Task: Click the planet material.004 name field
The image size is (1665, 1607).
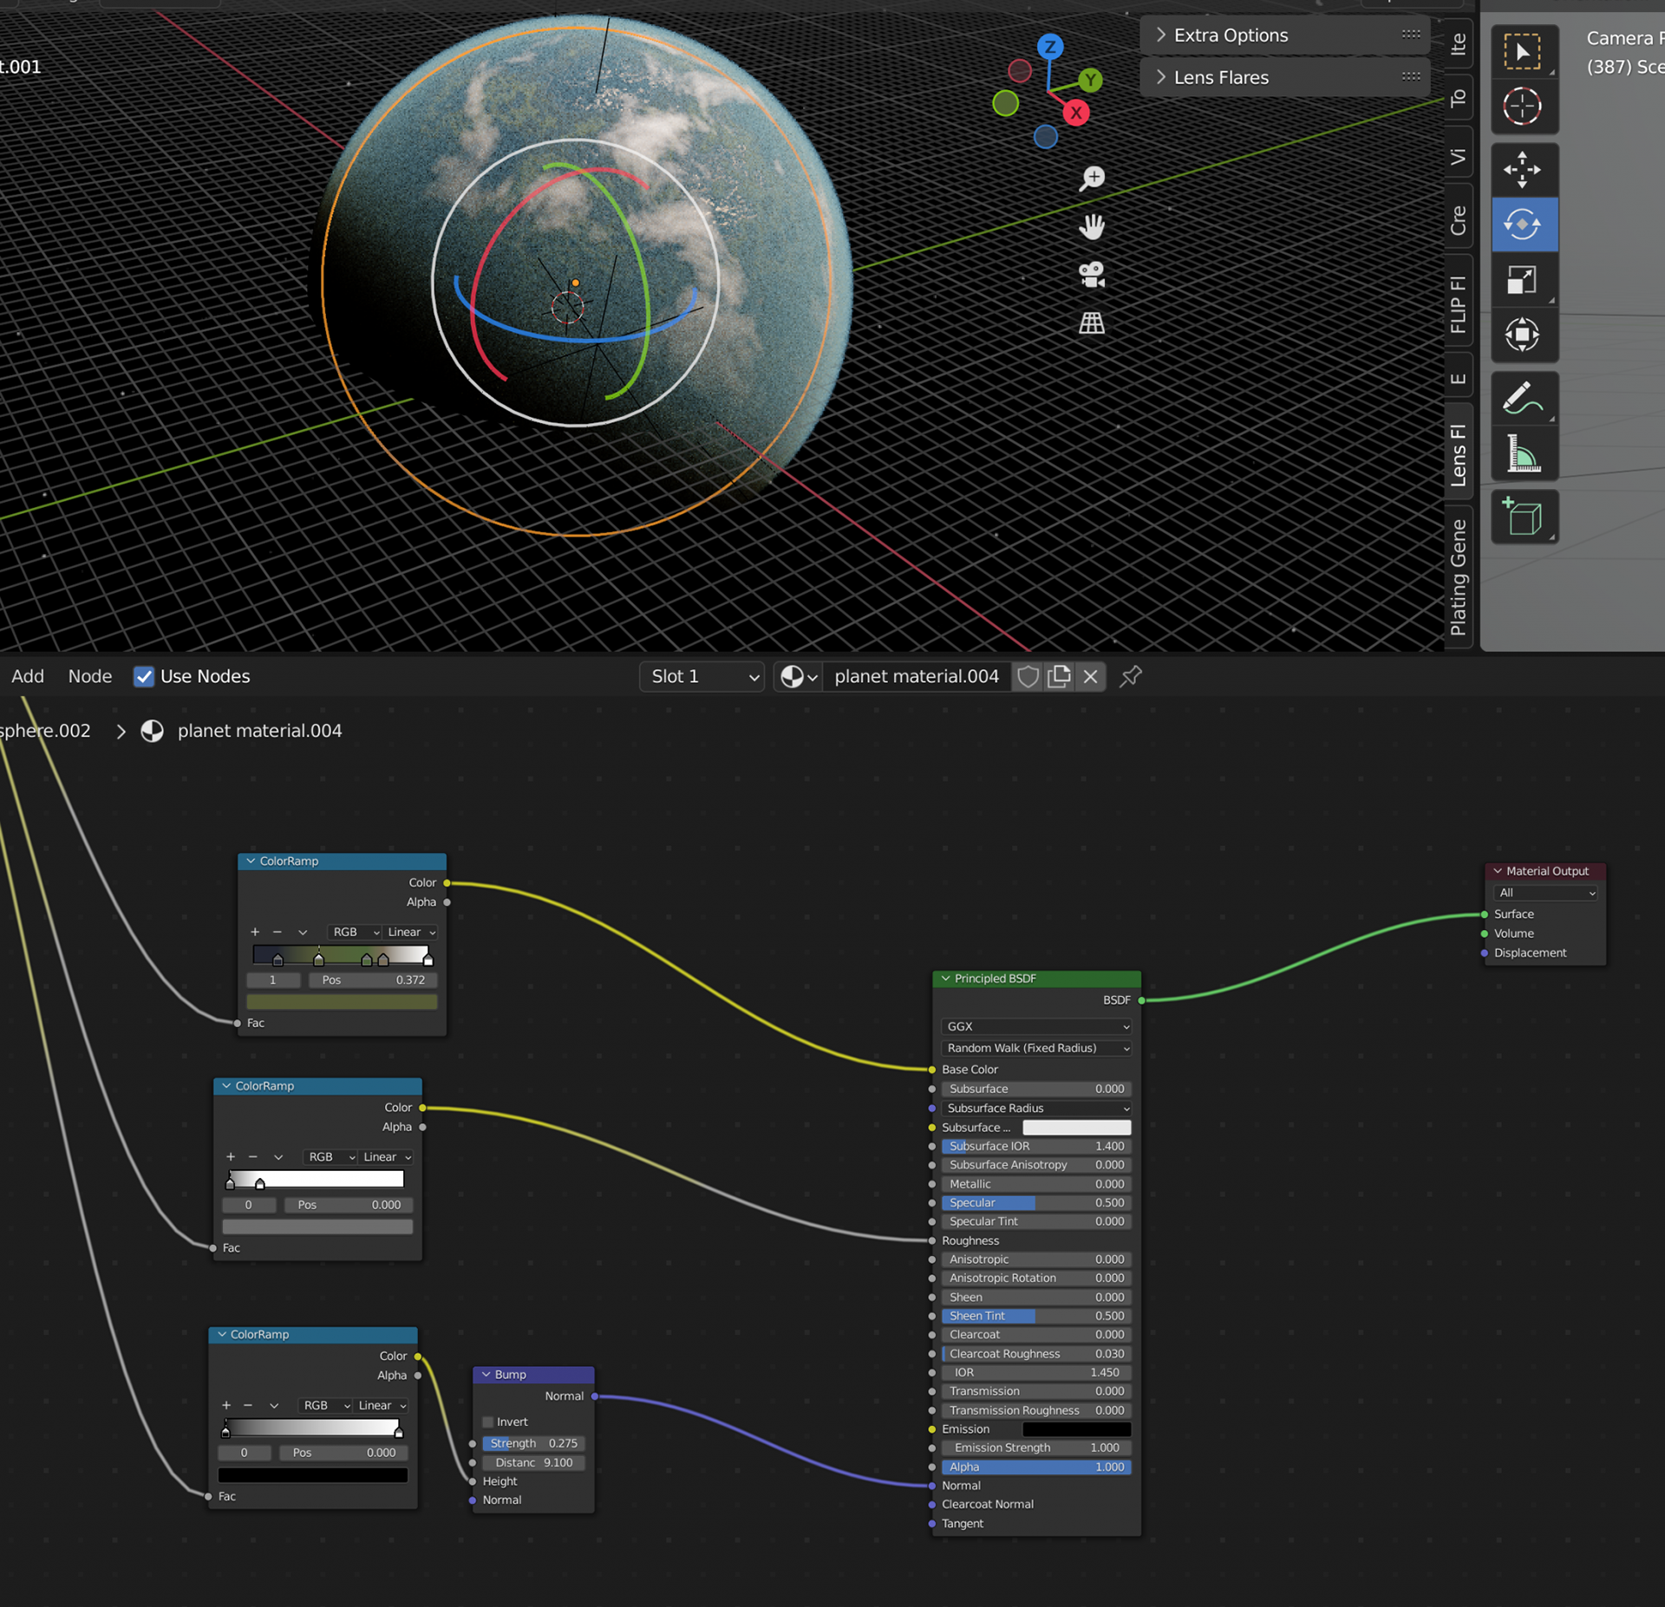Action: point(916,676)
